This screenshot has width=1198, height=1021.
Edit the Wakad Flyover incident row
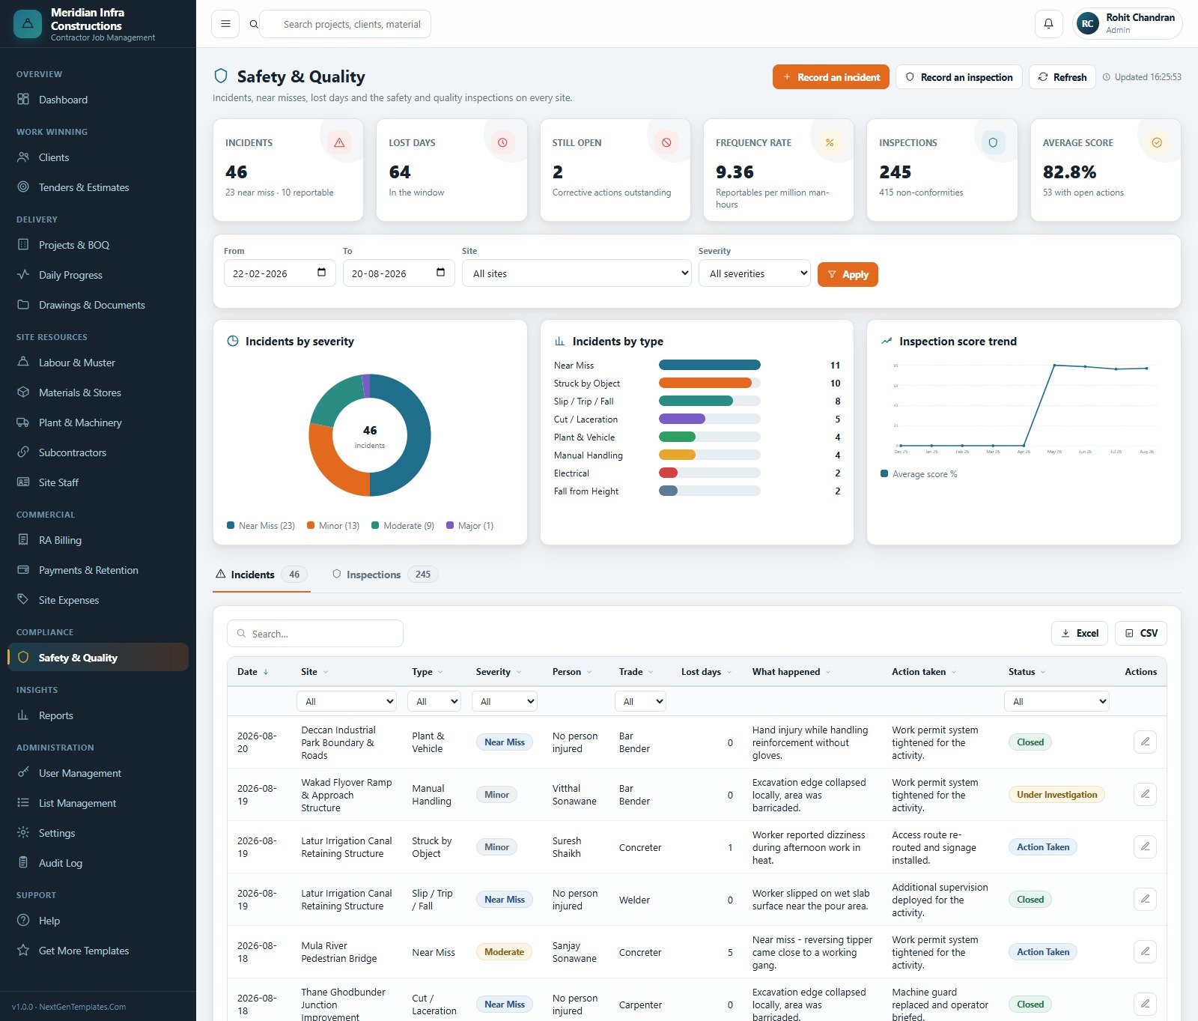[x=1145, y=794]
